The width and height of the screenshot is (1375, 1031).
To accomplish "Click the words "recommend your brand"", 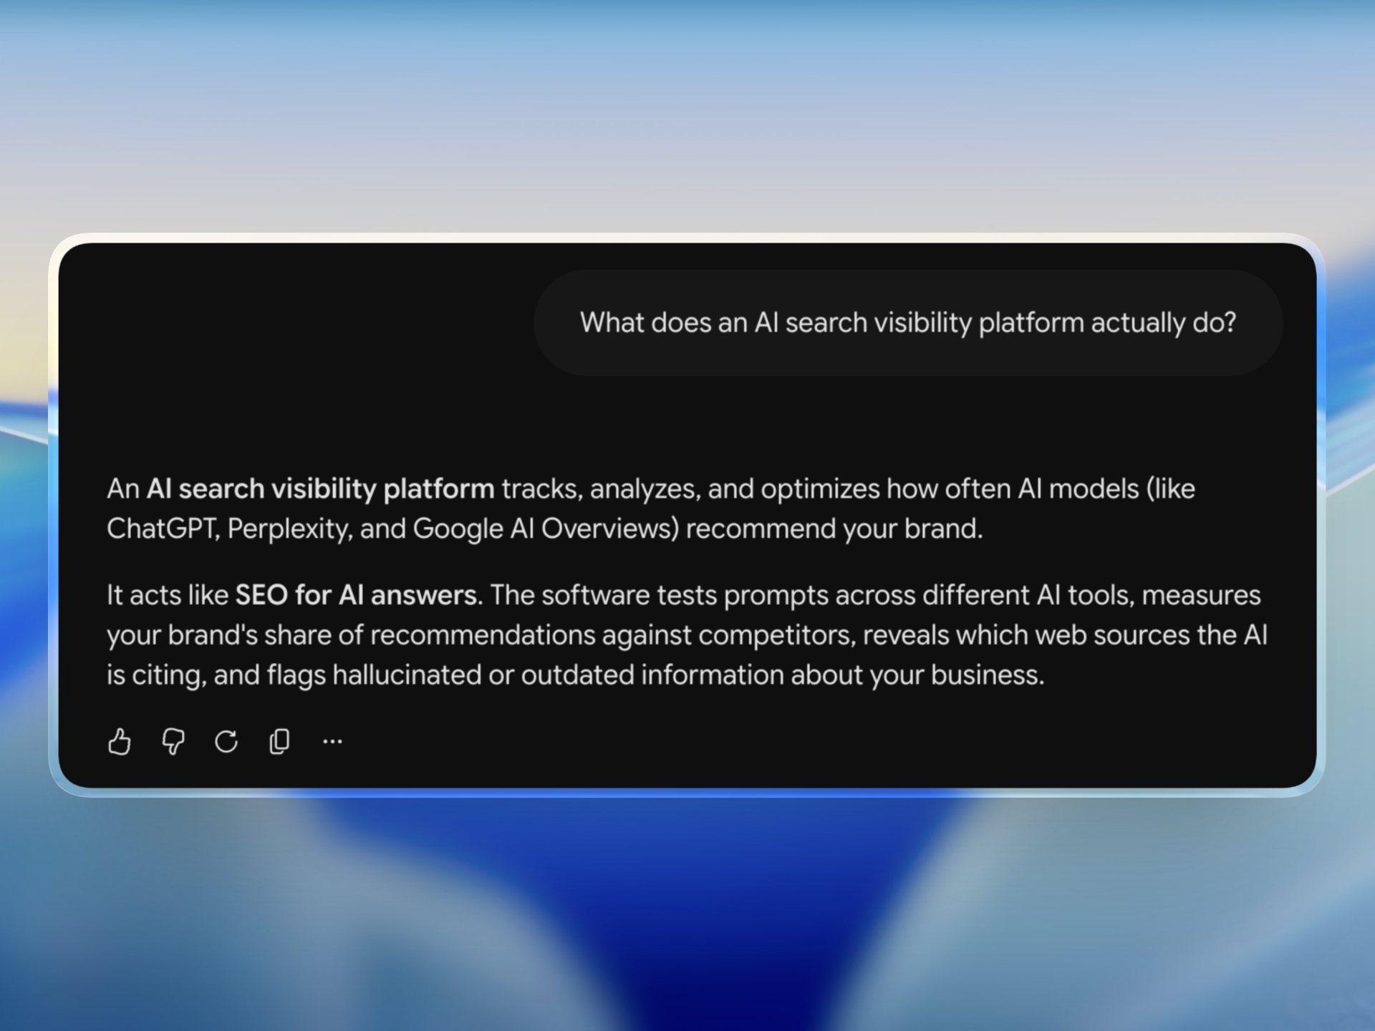I will (x=831, y=529).
